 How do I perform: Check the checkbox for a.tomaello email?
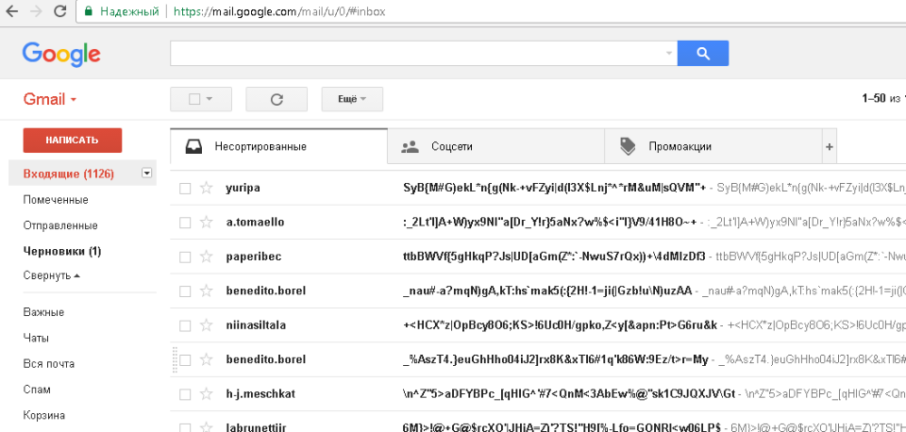185,223
